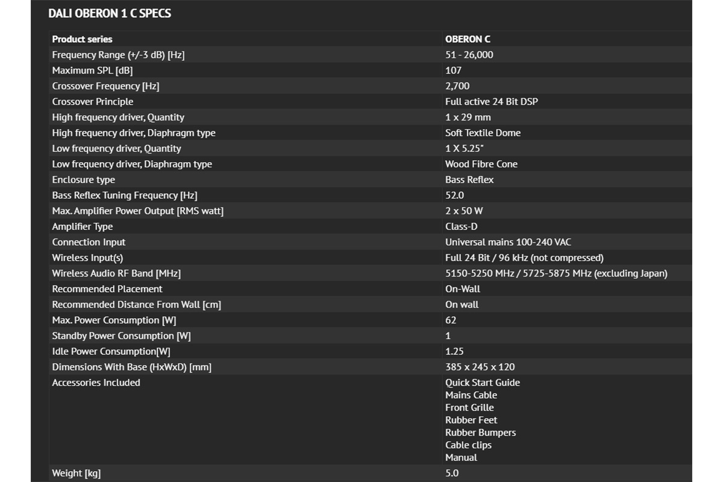The width and height of the screenshot is (723, 482).
Task: Click the Product series row label
Action: 82,39
